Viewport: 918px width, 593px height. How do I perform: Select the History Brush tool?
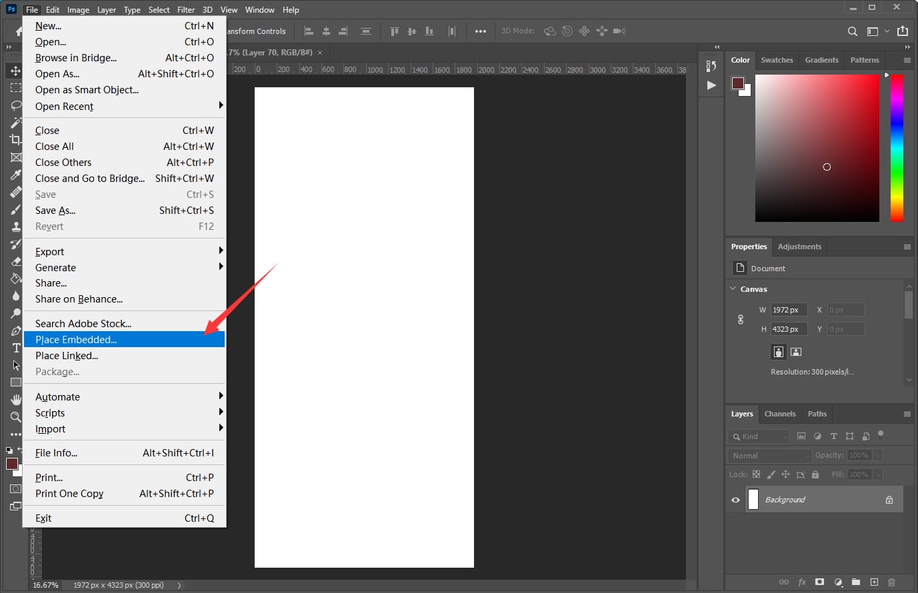[15, 244]
